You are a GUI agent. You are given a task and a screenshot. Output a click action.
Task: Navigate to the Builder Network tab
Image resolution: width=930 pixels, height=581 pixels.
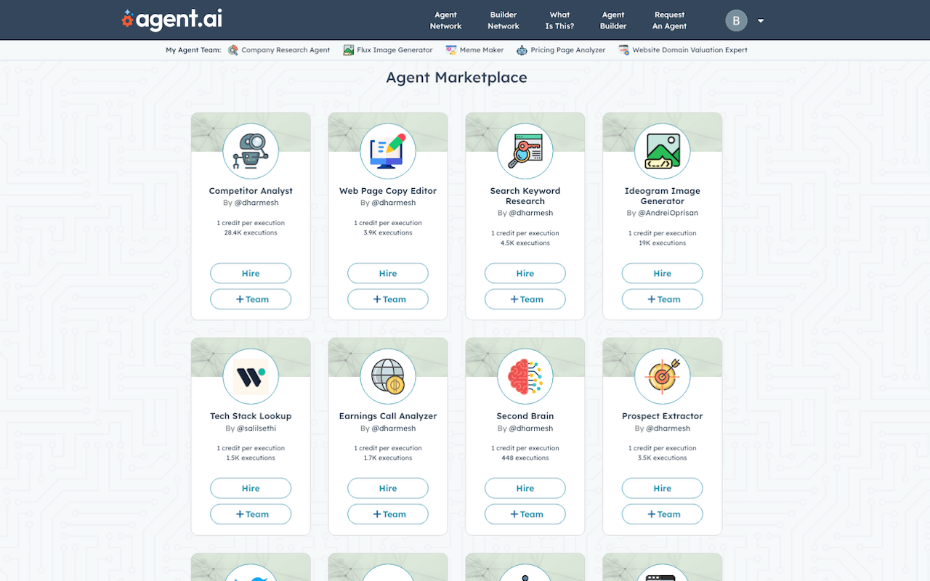tap(503, 20)
